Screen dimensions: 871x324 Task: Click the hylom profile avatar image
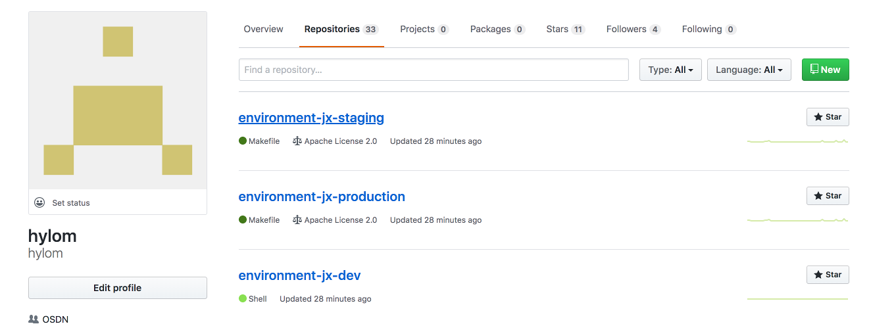(x=118, y=101)
